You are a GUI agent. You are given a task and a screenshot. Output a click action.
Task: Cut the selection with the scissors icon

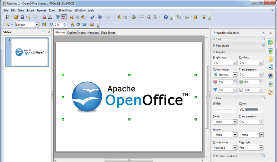point(72,17)
